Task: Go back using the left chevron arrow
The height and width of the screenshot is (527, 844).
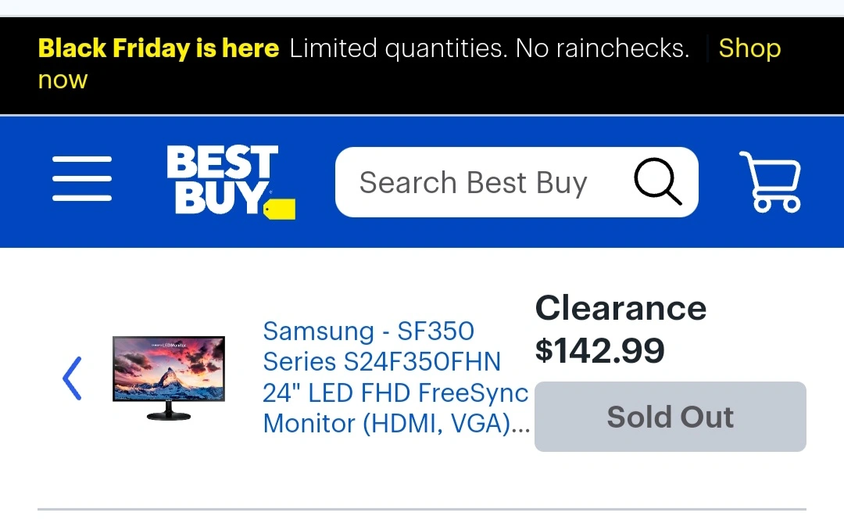Action: coord(72,378)
